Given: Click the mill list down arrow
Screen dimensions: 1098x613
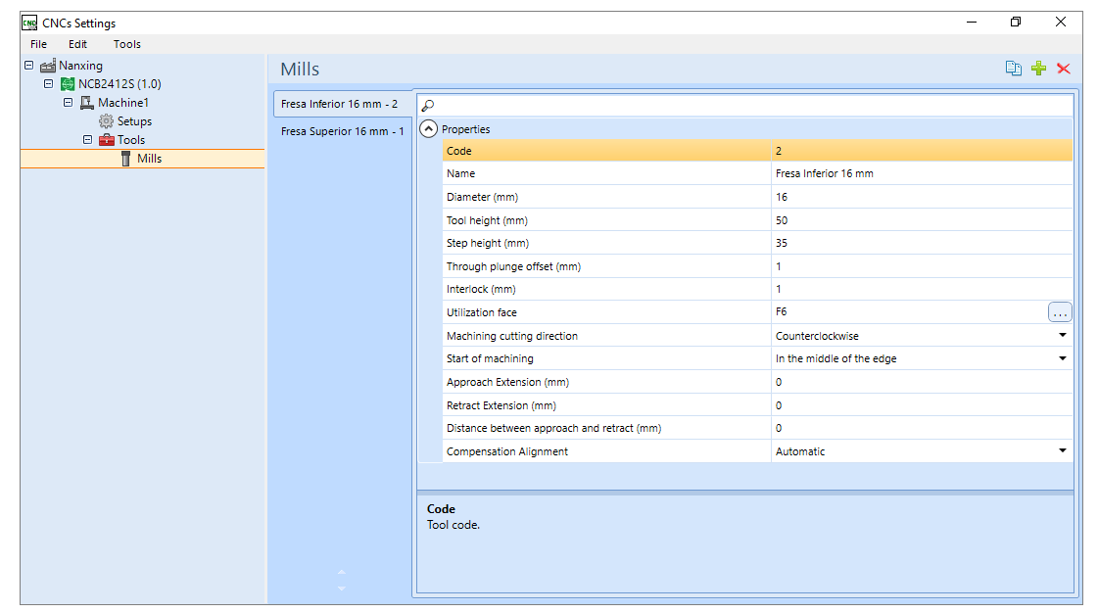Looking at the screenshot, I should point(342,589).
